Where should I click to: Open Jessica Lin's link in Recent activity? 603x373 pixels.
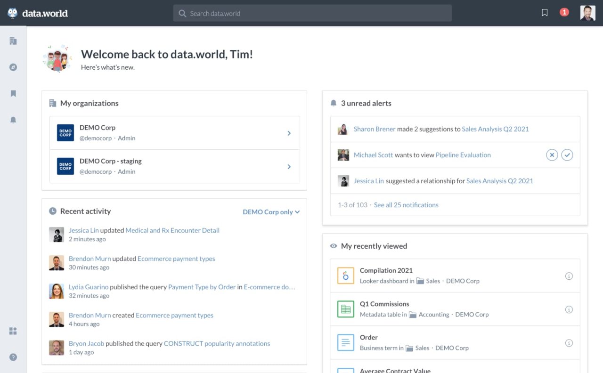(84, 230)
